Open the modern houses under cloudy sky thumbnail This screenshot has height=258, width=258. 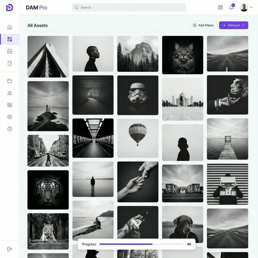pyautogui.click(x=183, y=183)
